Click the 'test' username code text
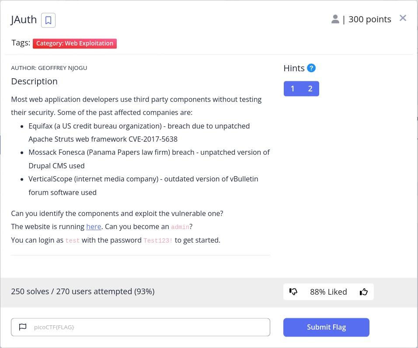 click(x=73, y=240)
